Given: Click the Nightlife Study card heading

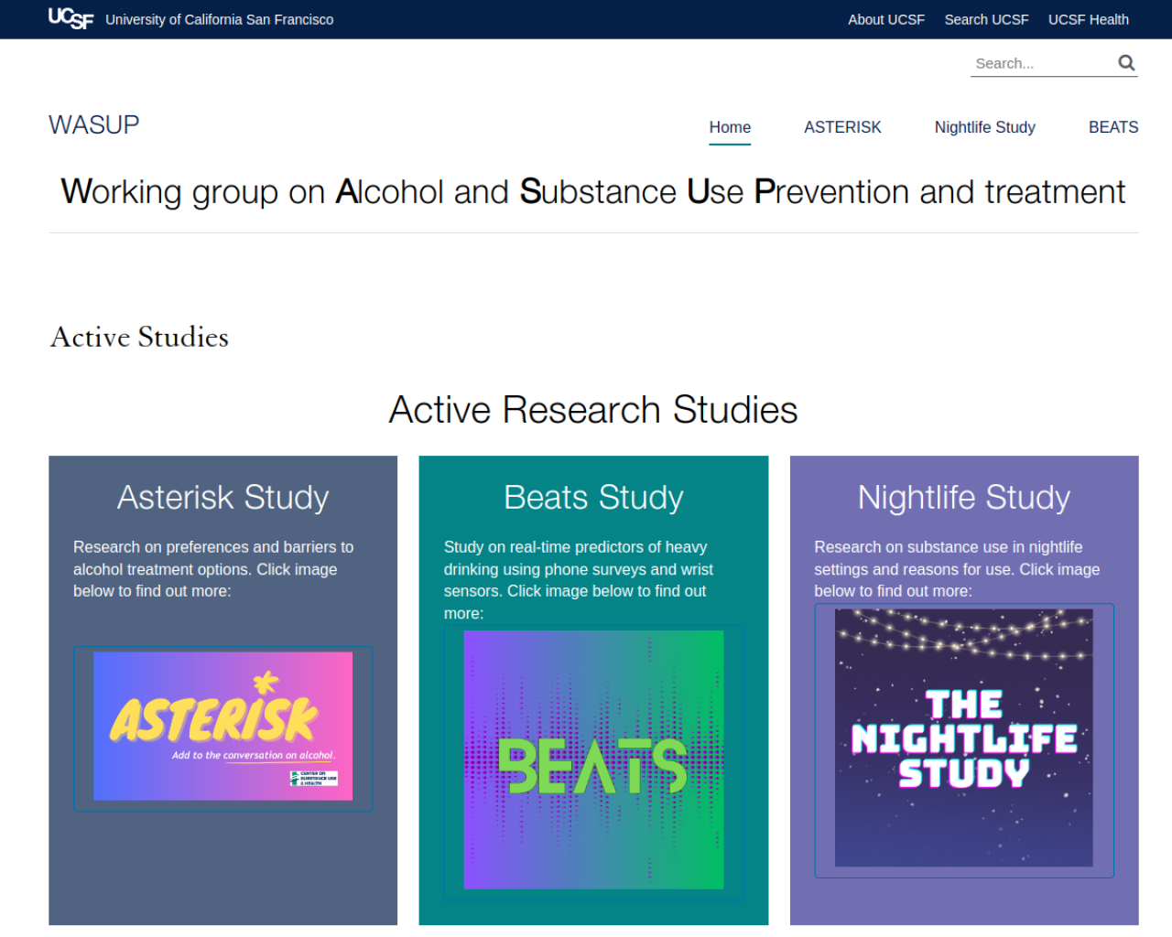Looking at the screenshot, I should (964, 497).
